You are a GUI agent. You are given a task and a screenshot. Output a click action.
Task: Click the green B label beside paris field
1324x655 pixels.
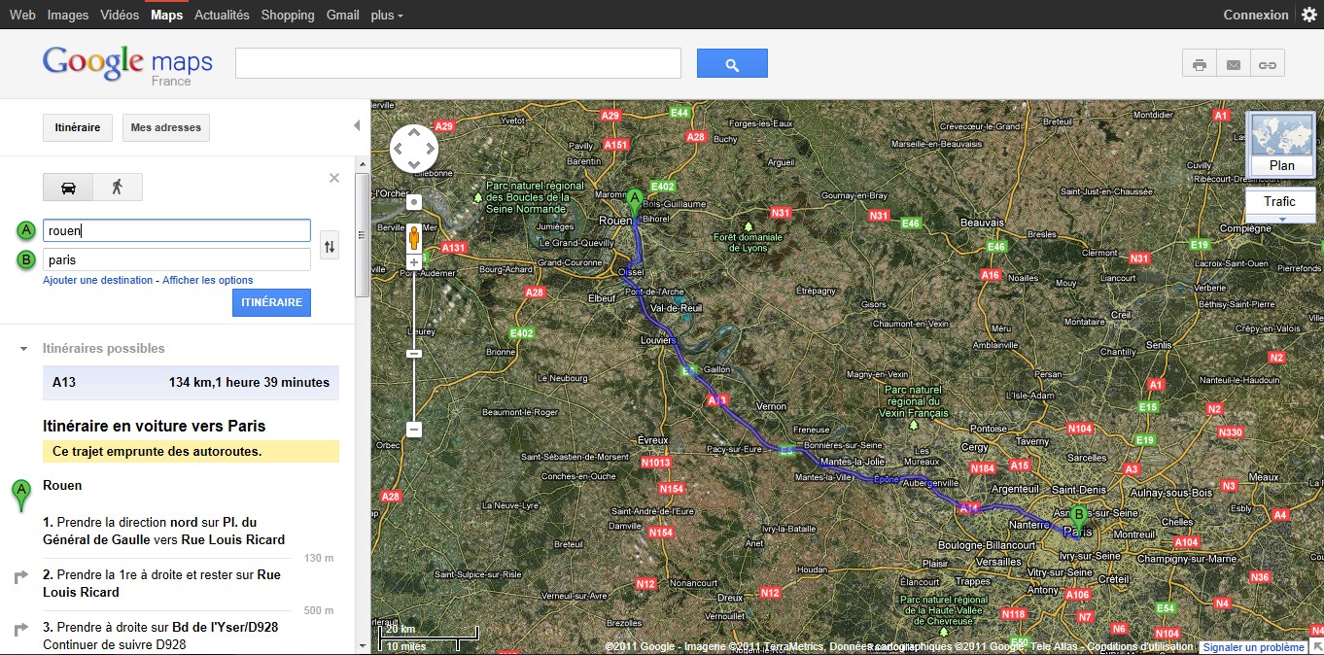tap(26, 259)
